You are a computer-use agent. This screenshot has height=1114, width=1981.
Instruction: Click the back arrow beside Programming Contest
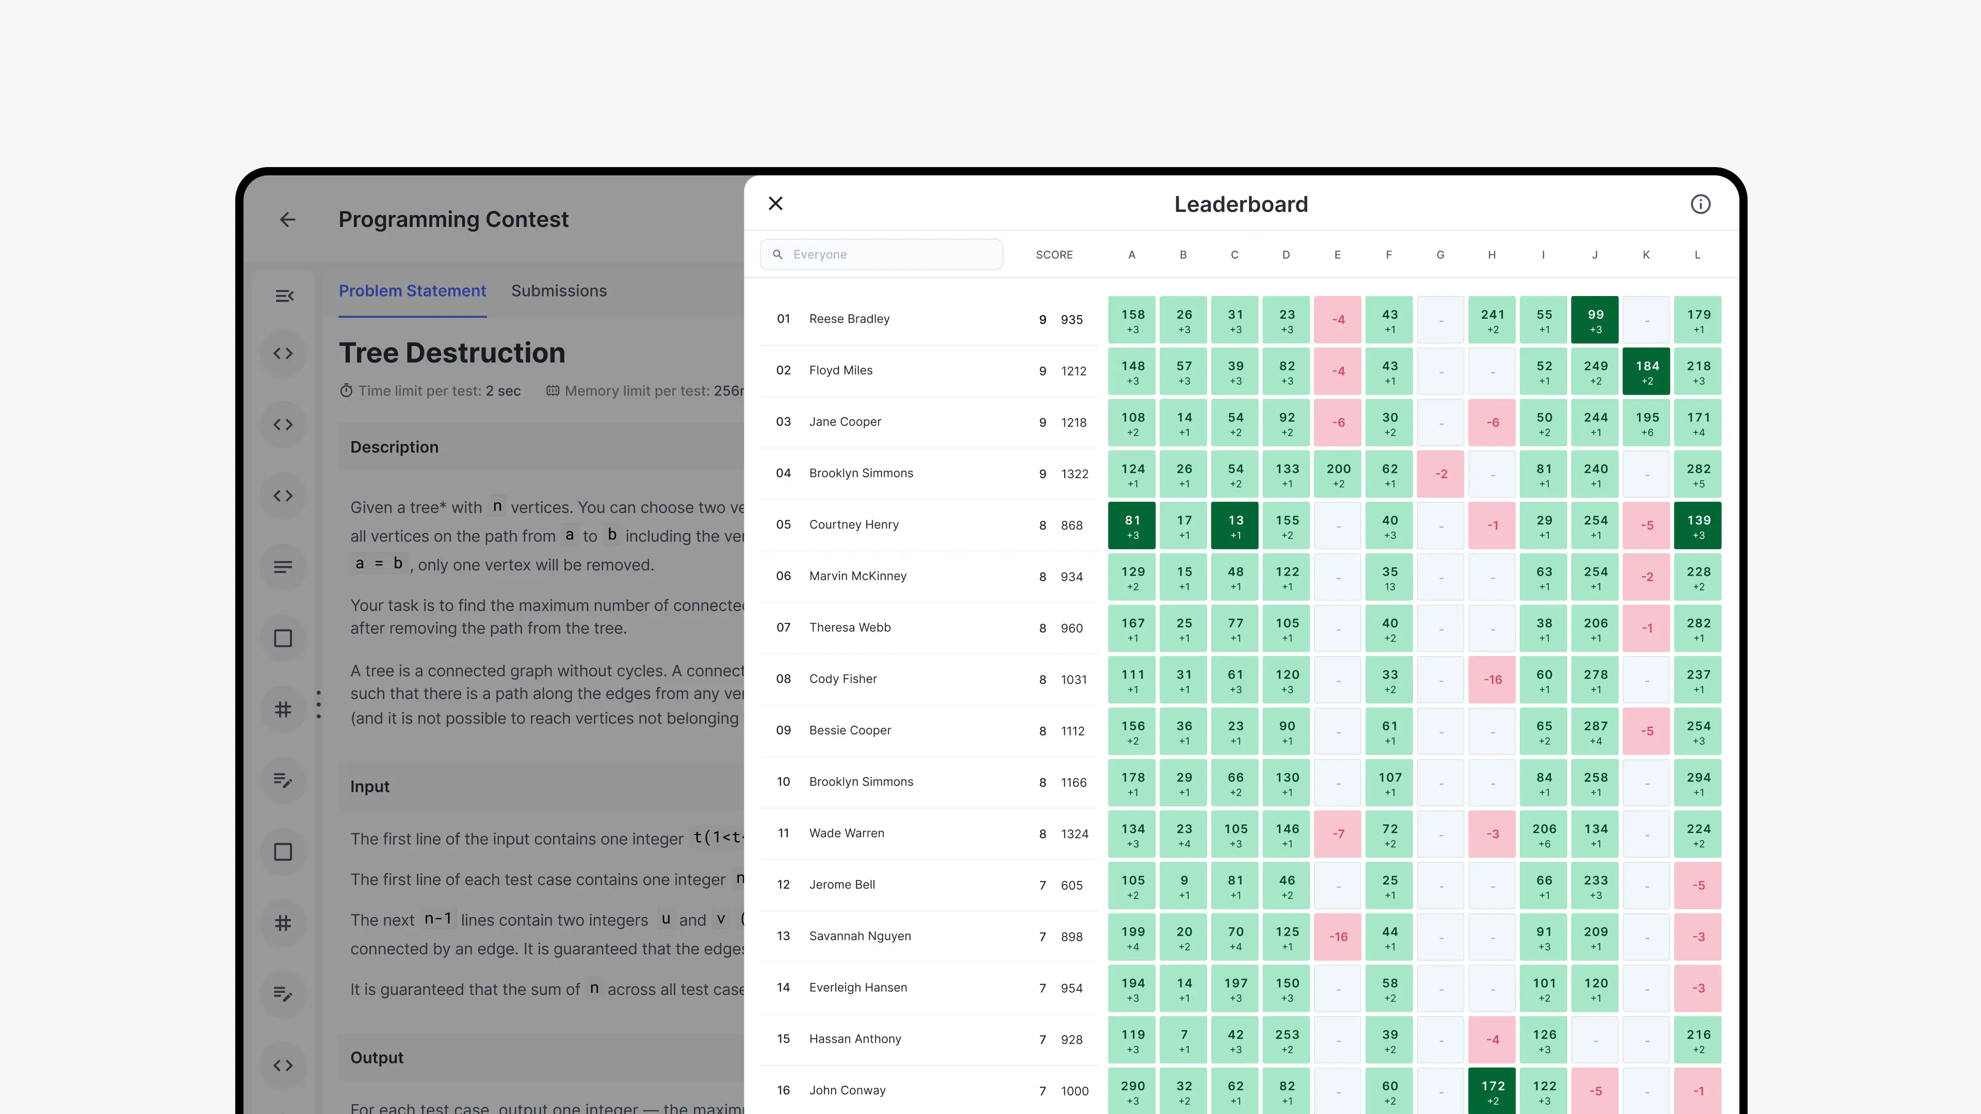tap(288, 220)
